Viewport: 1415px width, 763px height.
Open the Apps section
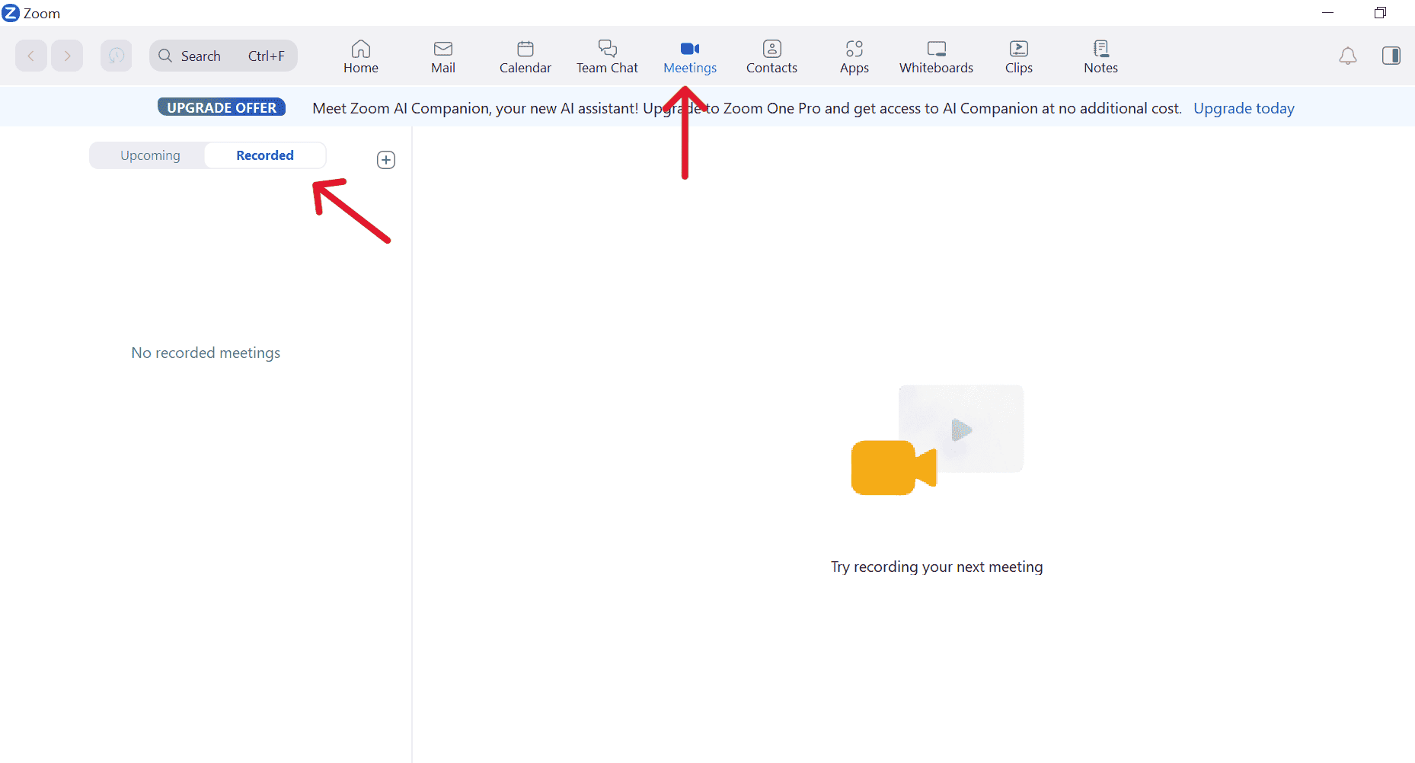[854, 56]
